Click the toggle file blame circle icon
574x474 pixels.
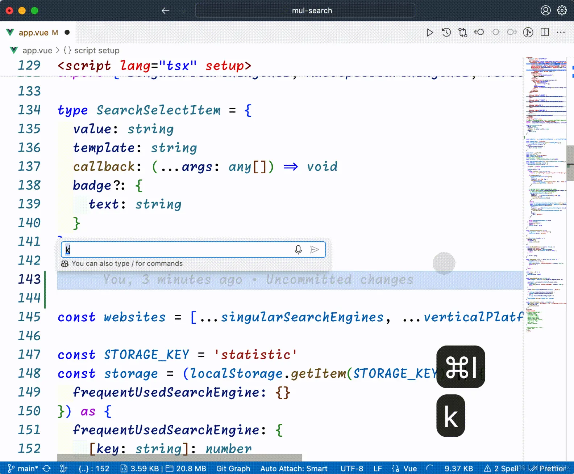[496, 32]
